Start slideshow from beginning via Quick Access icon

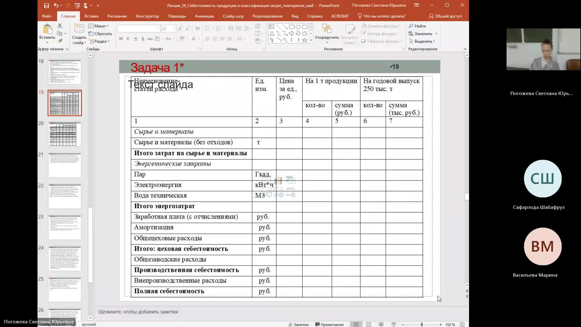pyautogui.click(x=77, y=5)
